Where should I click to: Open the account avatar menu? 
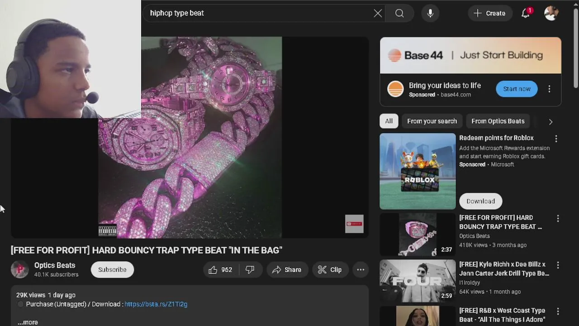[551, 13]
